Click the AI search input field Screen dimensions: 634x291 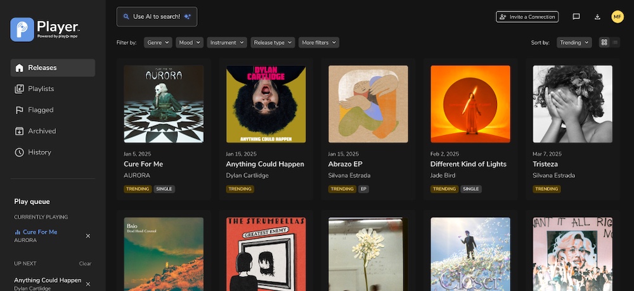pos(157,16)
